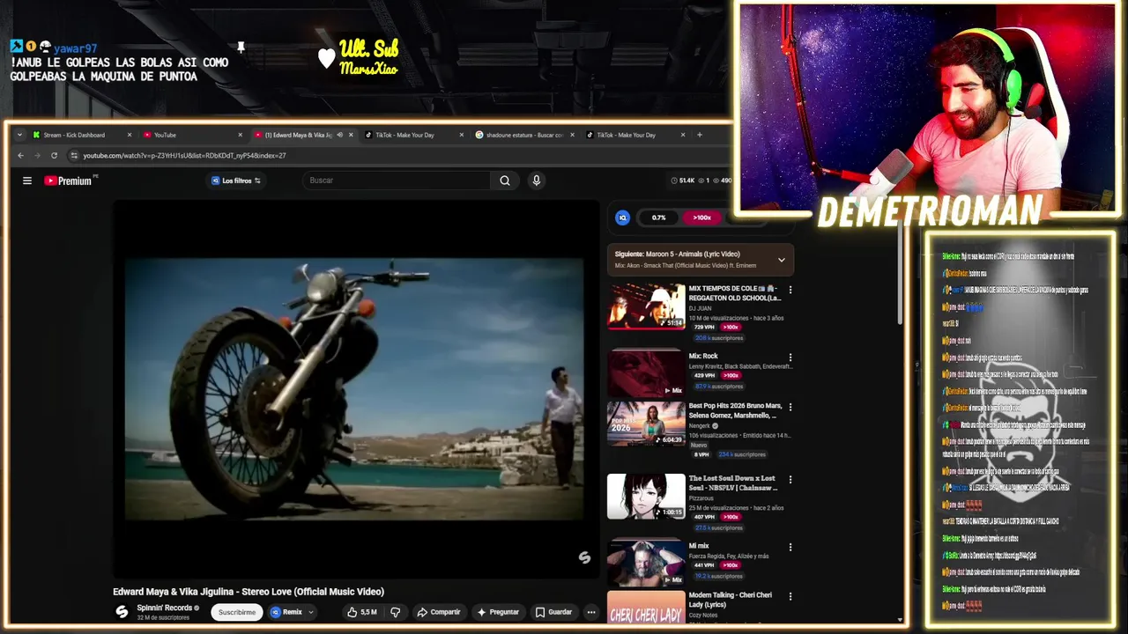Click the YouTube page vertical scrollbar
The height and width of the screenshot is (634, 1128).
[x=900, y=273]
